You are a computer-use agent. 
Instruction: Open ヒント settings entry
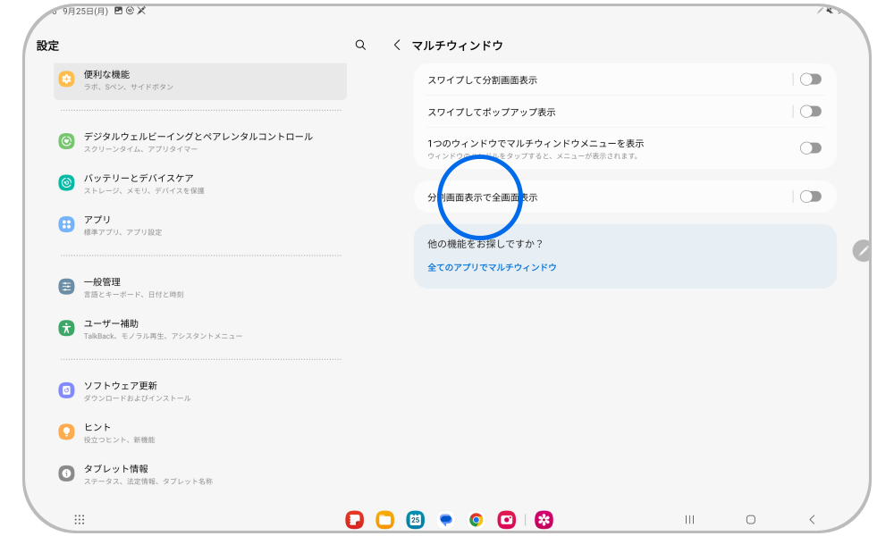(x=200, y=432)
